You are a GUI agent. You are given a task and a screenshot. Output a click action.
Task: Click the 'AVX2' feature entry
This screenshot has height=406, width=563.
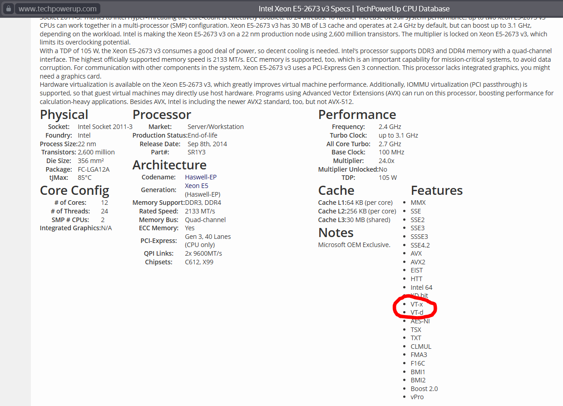pyautogui.click(x=418, y=262)
